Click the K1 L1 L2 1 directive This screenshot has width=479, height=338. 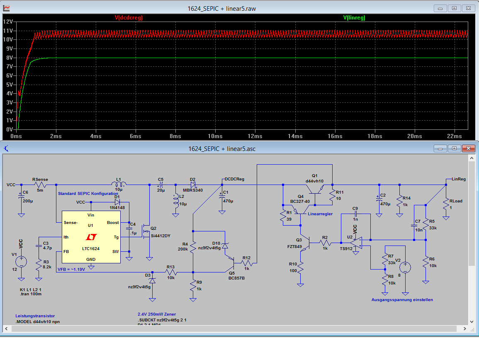[31, 289]
